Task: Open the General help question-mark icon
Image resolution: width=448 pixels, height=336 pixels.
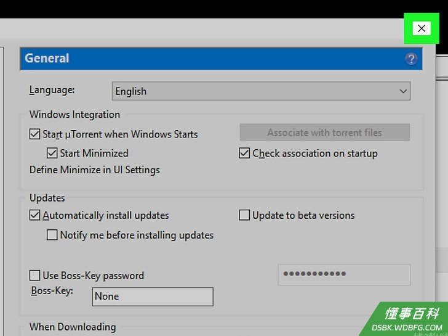Action: click(411, 59)
